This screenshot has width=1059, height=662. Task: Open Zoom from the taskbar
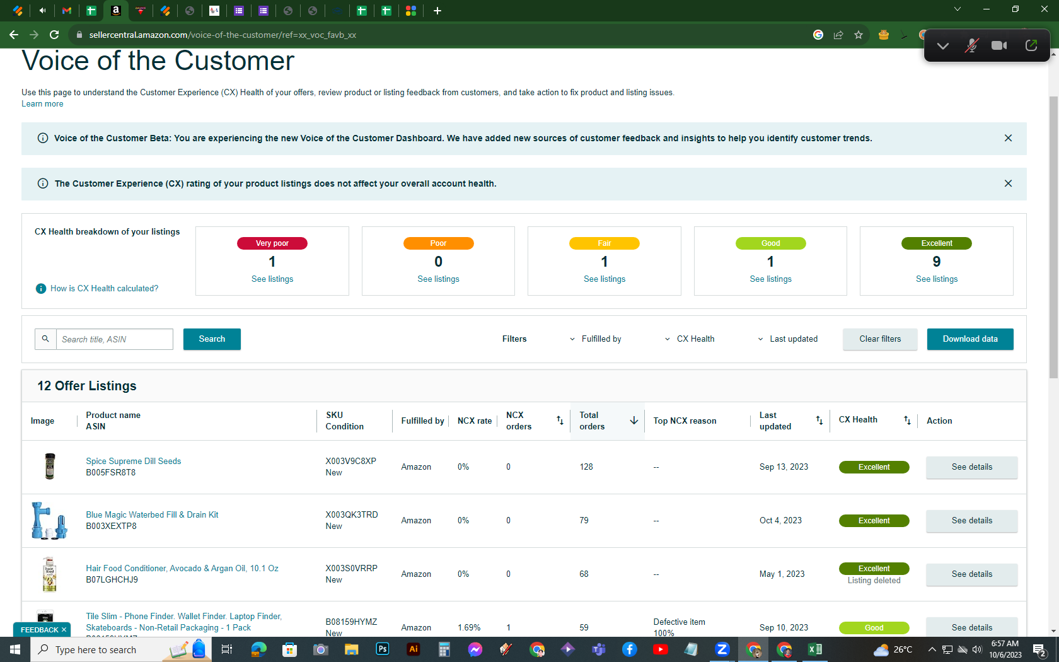click(722, 649)
